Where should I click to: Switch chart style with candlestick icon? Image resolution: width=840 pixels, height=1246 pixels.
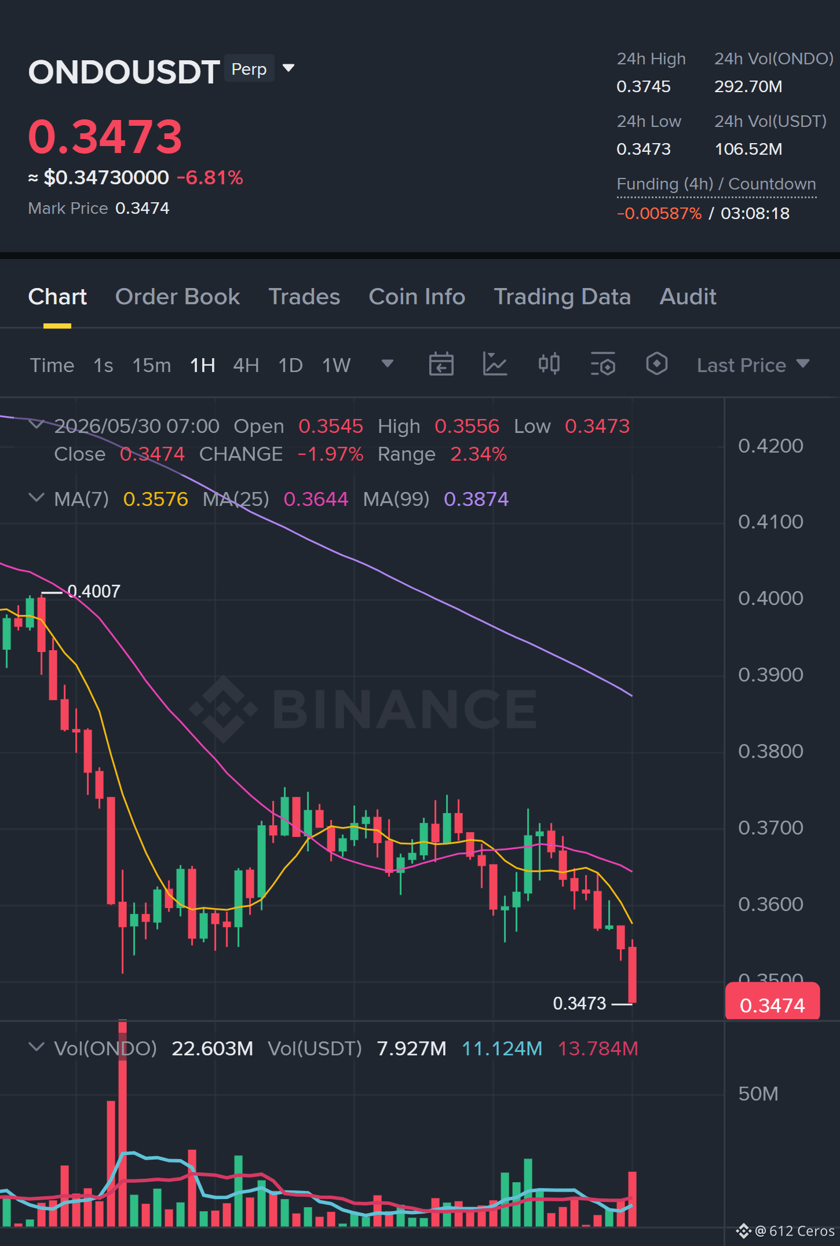(549, 365)
